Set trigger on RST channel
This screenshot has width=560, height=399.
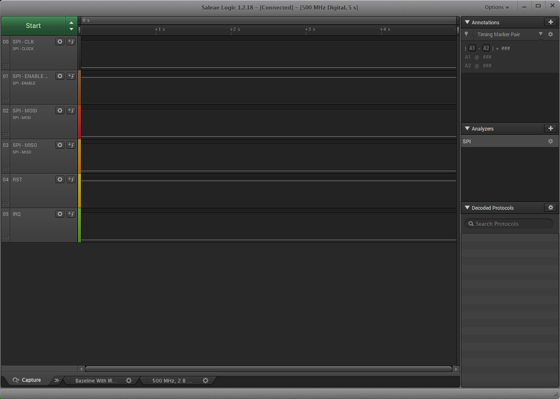point(71,180)
